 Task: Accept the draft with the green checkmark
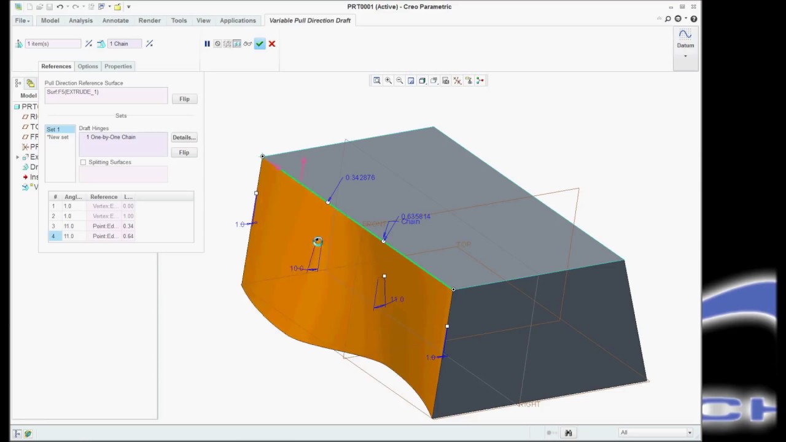coord(260,44)
